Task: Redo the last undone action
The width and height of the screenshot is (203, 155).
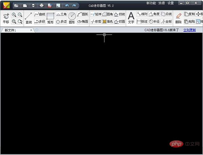Action: [74, 5]
